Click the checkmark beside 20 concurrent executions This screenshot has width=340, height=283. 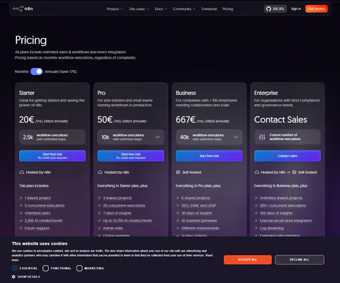click(x=99, y=206)
